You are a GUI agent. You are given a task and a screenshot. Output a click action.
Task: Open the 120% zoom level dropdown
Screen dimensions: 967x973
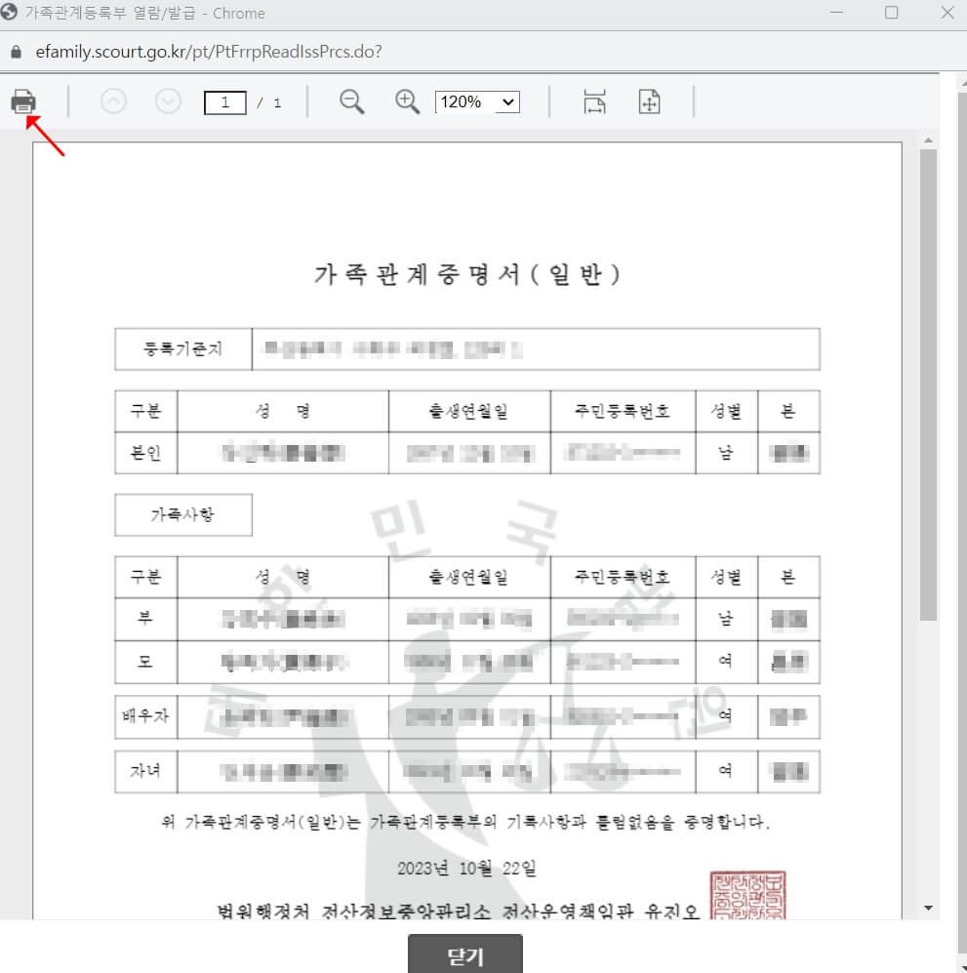[477, 101]
